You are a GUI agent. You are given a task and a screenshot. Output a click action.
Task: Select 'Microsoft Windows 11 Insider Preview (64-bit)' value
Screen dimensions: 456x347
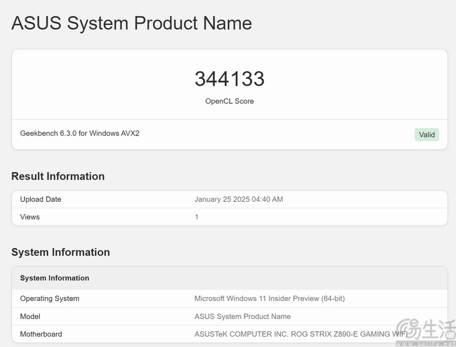(269, 299)
